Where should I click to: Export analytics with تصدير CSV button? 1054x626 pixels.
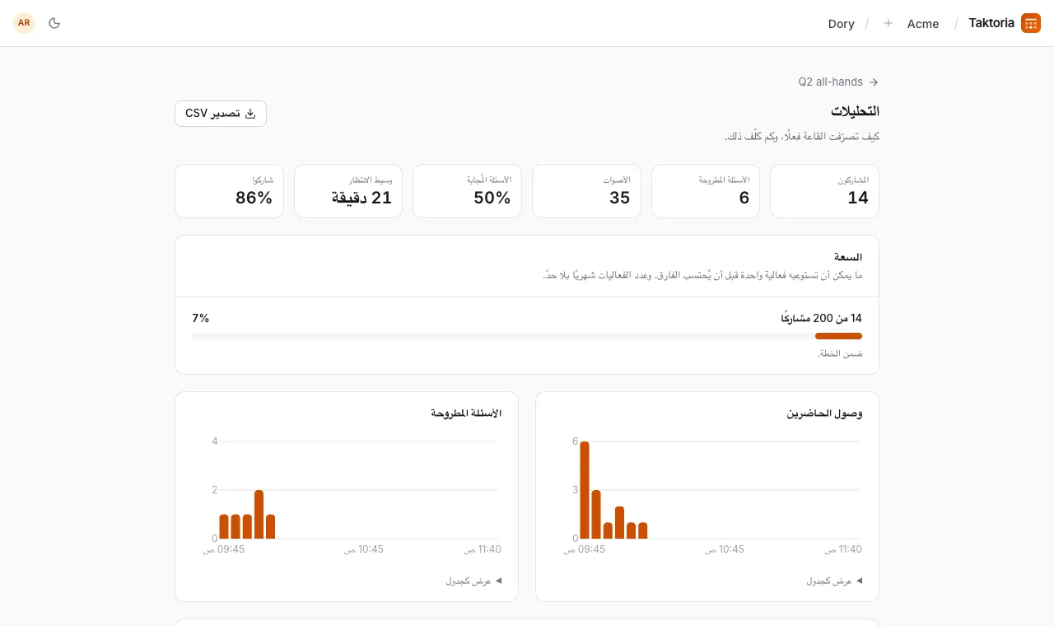point(221,114)
